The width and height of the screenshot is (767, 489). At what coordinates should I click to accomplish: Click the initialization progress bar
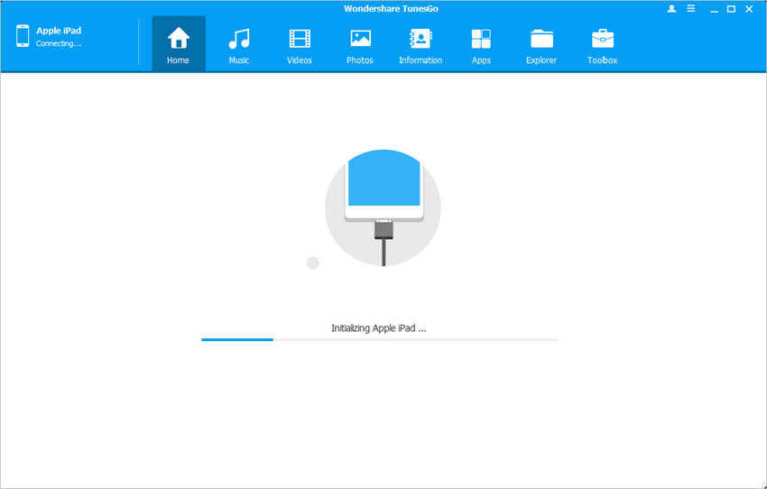[x=379, y=339]
